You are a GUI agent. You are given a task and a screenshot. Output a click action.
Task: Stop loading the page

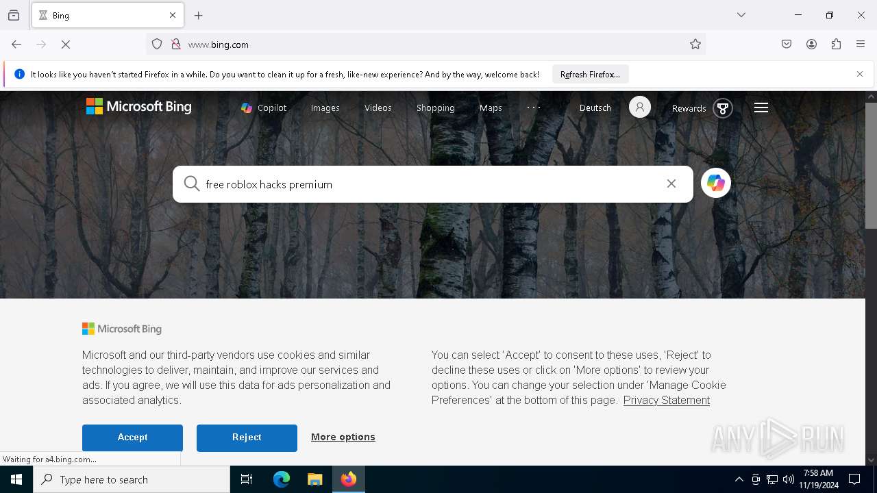point(66,45)
